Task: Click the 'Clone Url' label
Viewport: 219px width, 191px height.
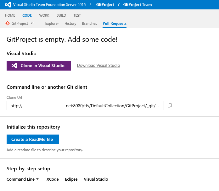Action: pos(14,98)
